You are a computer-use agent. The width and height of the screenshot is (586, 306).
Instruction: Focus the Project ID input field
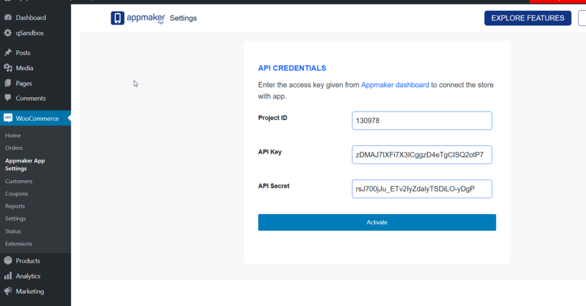[422, 121]
